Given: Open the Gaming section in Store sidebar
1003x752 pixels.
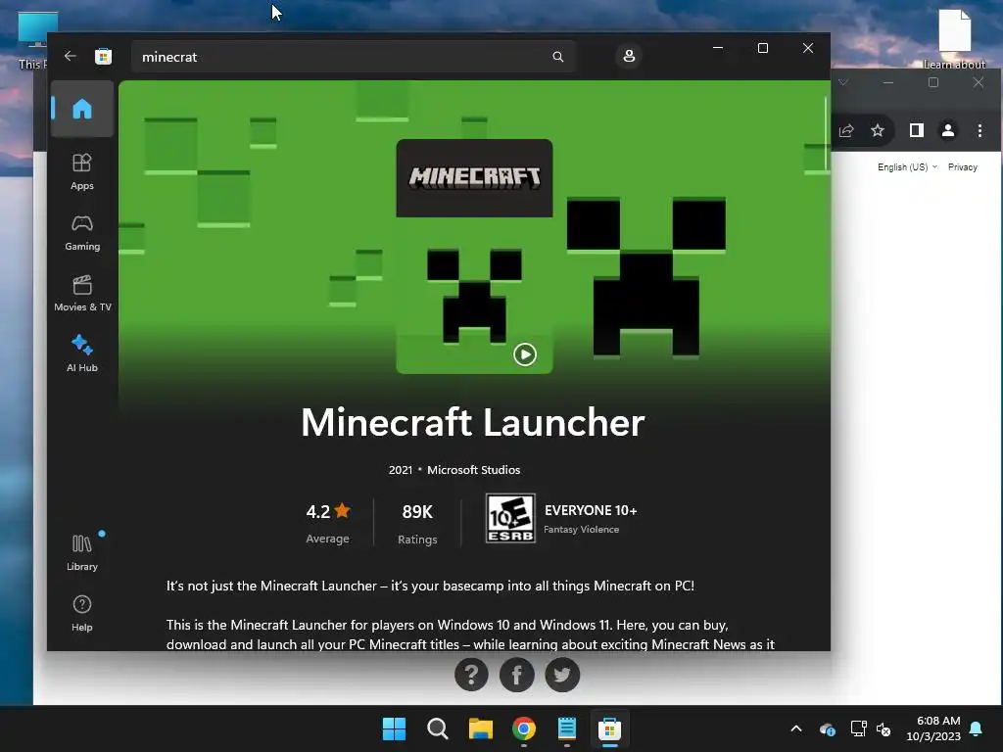Looking at the screenshot, I should tap(82, 232).
